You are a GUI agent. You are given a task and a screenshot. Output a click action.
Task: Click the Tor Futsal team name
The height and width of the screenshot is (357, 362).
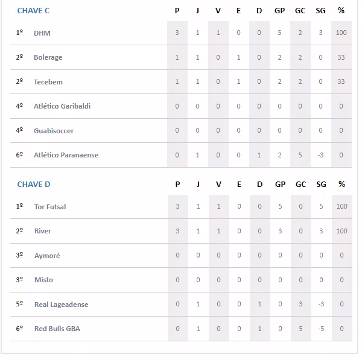point(50,207)
